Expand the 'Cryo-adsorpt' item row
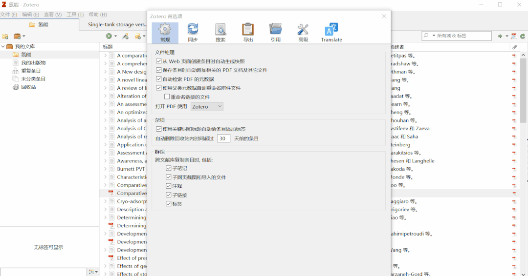This screenshot has height=276, width=528. pyautogui.click(x=105, y=201)
